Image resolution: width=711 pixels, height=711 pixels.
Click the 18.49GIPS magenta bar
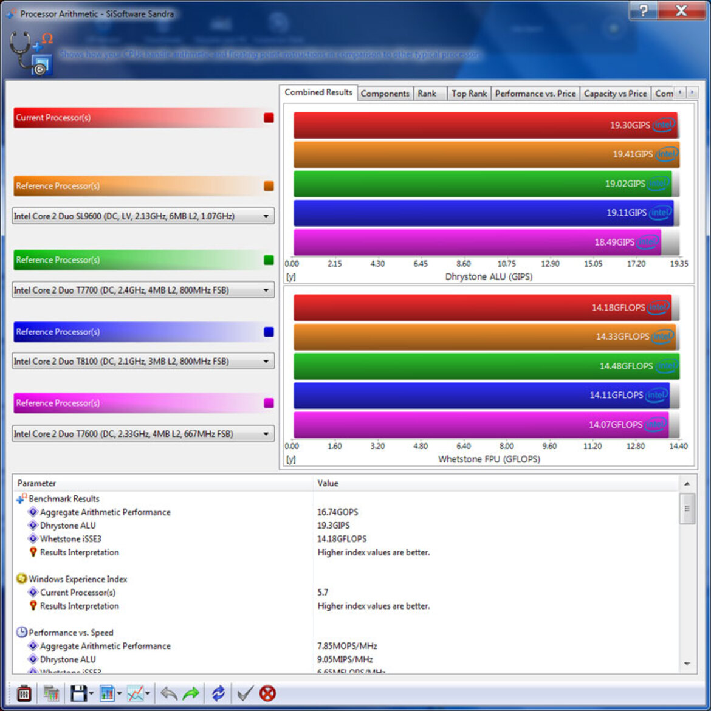478,242
